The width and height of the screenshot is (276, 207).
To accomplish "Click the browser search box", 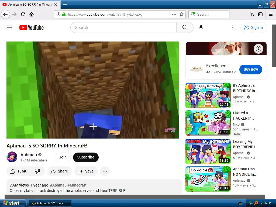I will pos(209,14).
